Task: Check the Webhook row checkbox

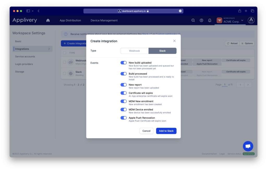Action: pyautogui.click(x=65, y=62)
